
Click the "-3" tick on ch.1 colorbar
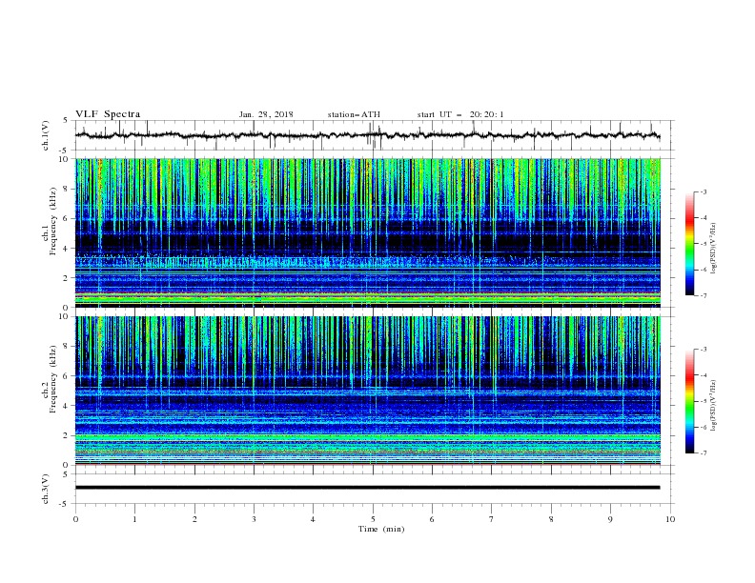703,191
